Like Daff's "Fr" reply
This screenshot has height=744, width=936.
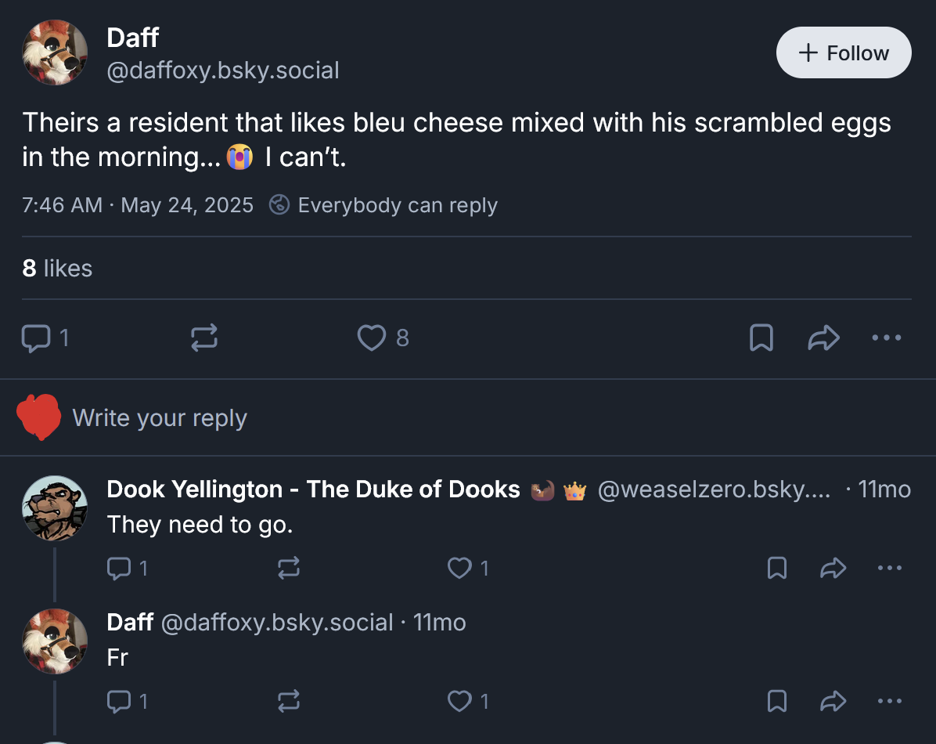pyautogui.click(x=459, y=701)
